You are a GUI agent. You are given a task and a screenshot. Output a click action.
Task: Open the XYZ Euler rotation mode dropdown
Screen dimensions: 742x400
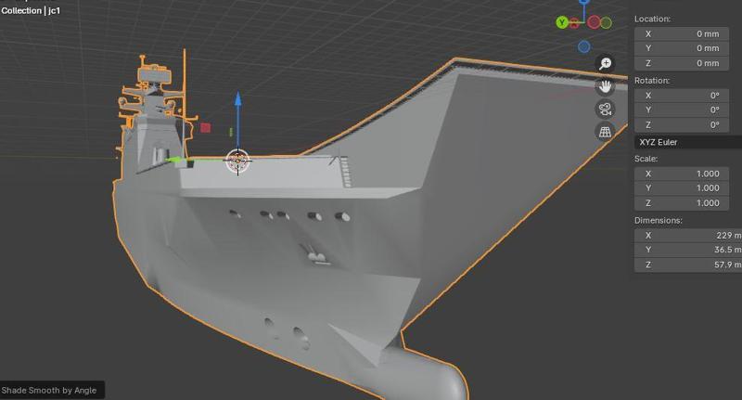click(x=687, y=142)
